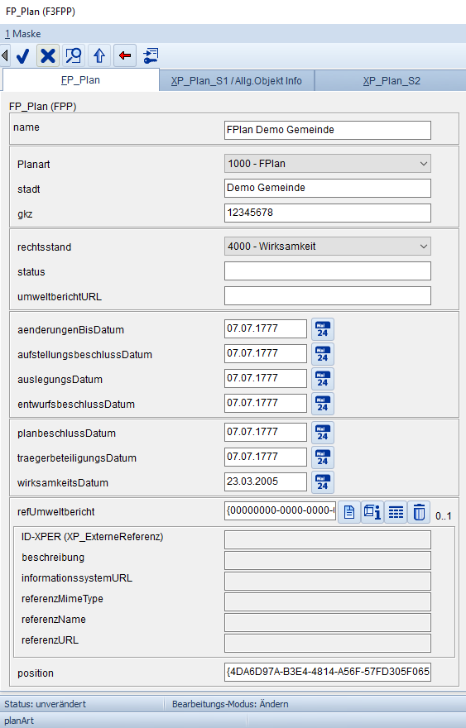Screen dimensions: 466x728
Task: Open the key settings toolbar icon
Action: coord(151,55)
